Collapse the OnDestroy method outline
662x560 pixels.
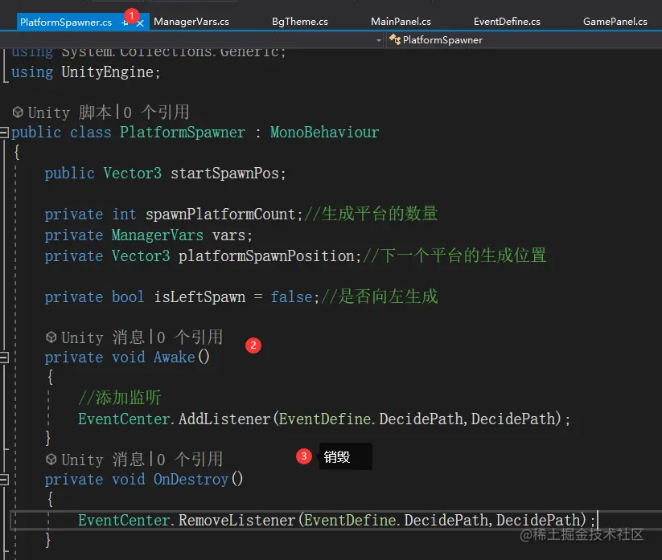(4, 480)
